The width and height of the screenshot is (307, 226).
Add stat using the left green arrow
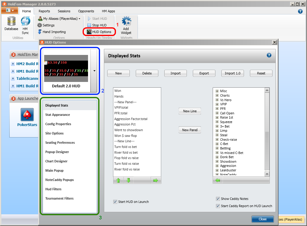[218, 180]
